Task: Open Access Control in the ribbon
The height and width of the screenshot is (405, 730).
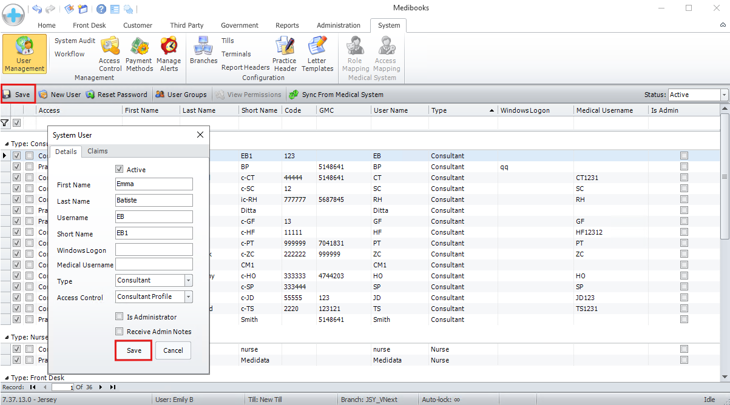Action: point(110,53)
